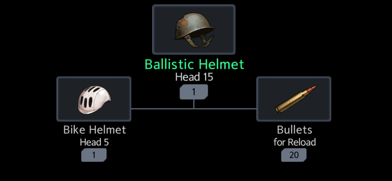Select the Ballistic Helmet item icon

click(x=194, y=29)
